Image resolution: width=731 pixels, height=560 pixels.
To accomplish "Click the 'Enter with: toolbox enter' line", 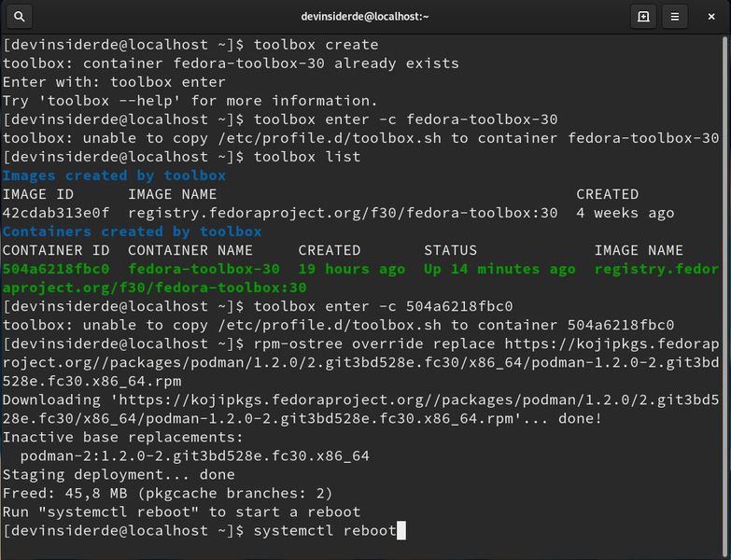I will point(114,82).
